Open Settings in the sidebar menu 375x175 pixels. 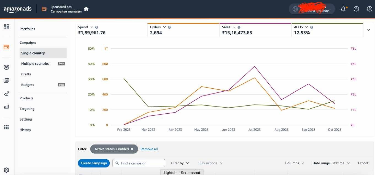coord(26,119)
